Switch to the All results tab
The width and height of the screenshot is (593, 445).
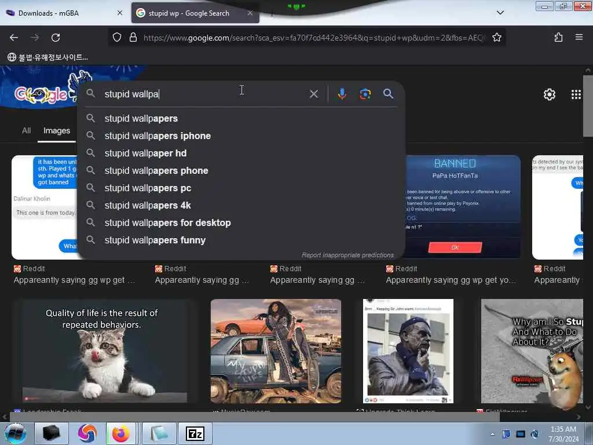click(x=26, y=130)
